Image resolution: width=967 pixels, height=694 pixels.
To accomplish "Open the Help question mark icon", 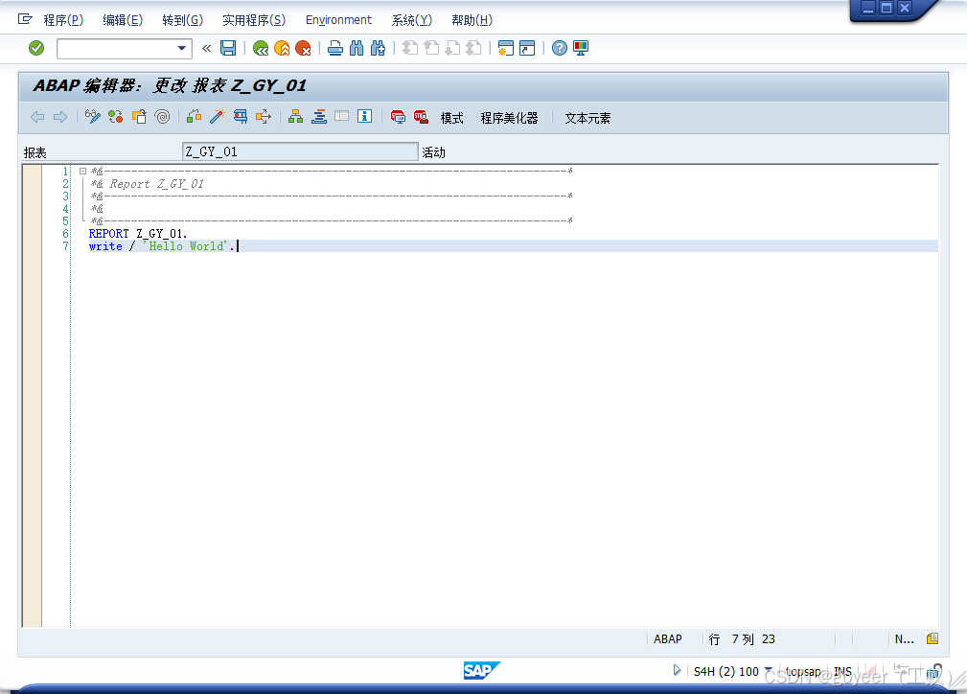I will pyautogui.click(x=558, y=47).
